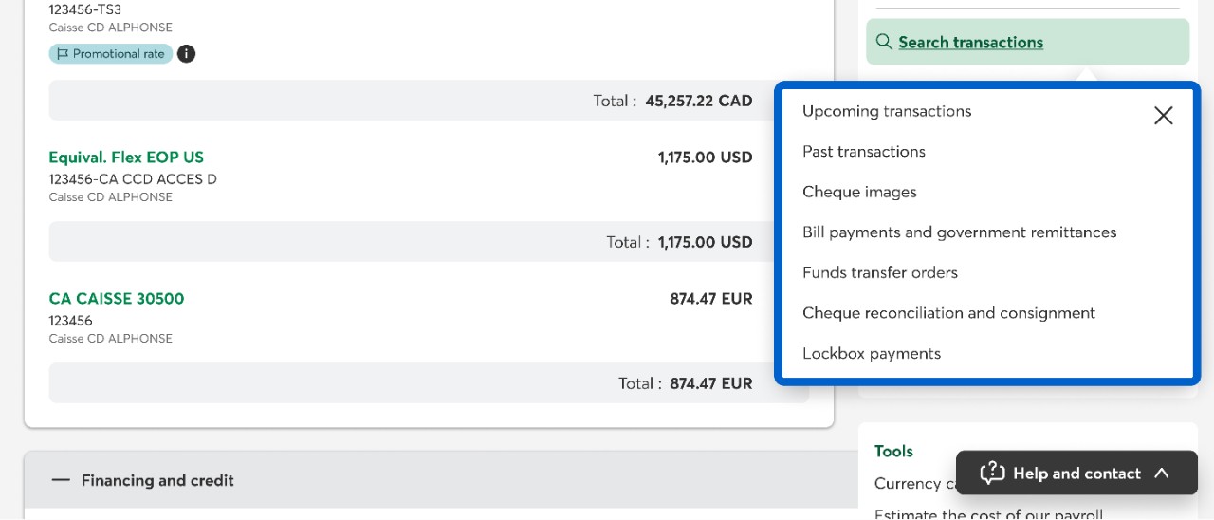Open the CA CAISSE 30500 account
This screenshot has height=520, width=1214.
pyautogui.click(x=117, y=299)
